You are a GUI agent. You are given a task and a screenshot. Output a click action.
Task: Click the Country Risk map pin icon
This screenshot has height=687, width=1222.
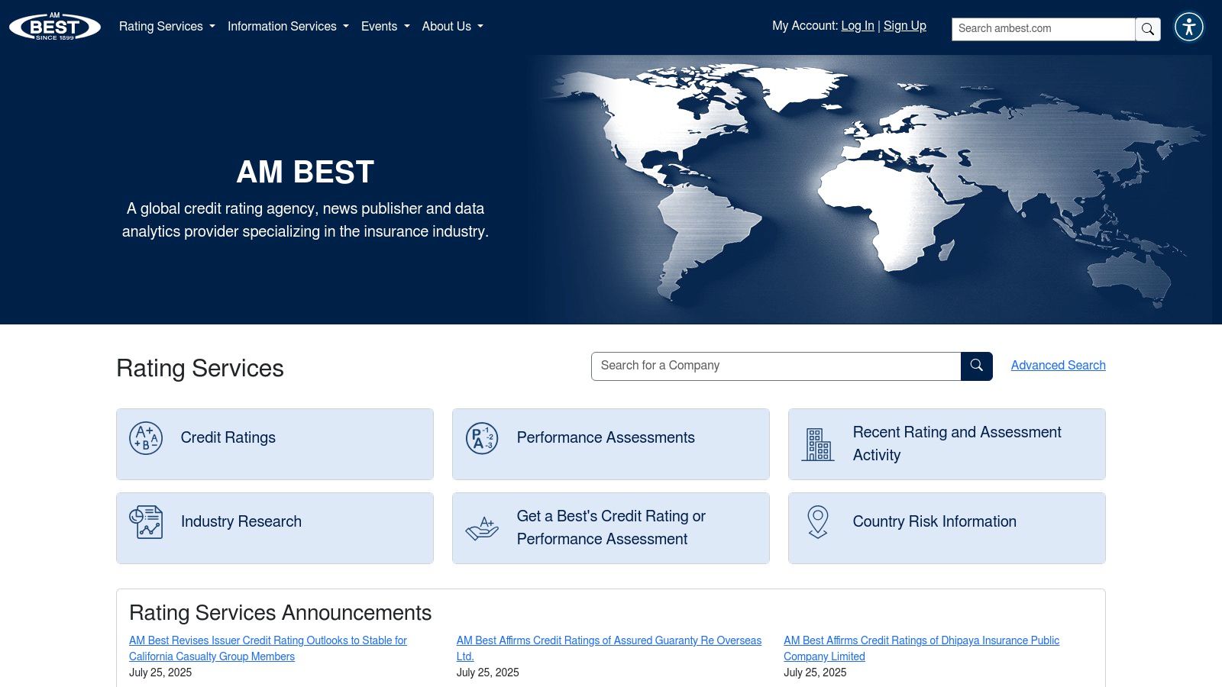tap(818, 522)
